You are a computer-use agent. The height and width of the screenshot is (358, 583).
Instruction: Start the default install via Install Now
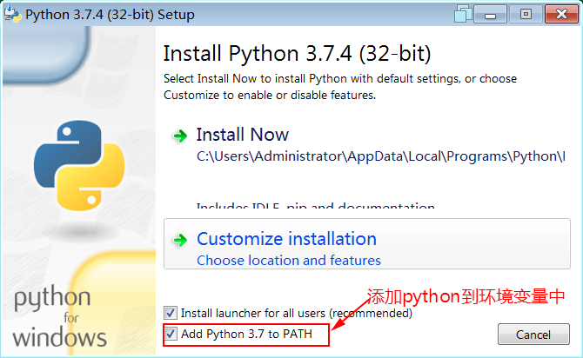tap(243, 135)
